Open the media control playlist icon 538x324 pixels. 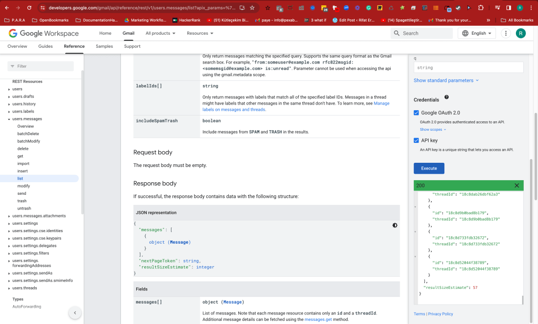(x=498, y=7)
